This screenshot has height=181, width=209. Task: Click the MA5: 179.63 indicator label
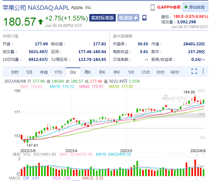coord(31,86)
